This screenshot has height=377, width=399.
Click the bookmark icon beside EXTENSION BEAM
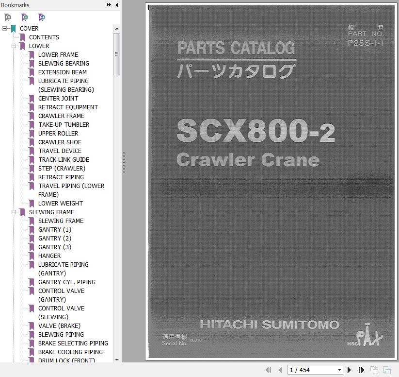click(x=32, y=72)
